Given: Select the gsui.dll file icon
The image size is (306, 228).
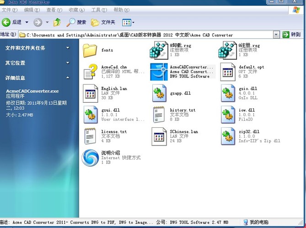Looking at the screenshot, I should click(91, 115).
